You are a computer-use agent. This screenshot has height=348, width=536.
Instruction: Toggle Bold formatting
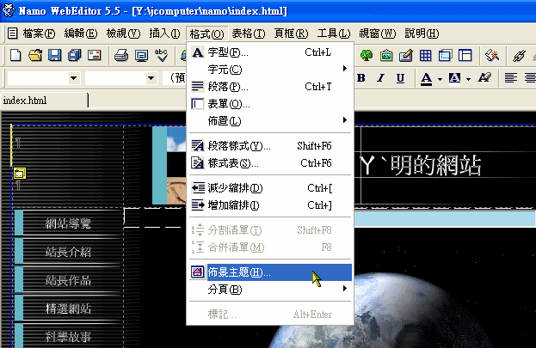pos(361,78)
